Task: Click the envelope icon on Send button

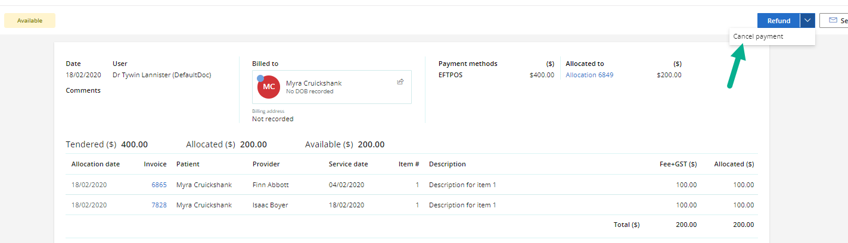Action: point(833,20)
